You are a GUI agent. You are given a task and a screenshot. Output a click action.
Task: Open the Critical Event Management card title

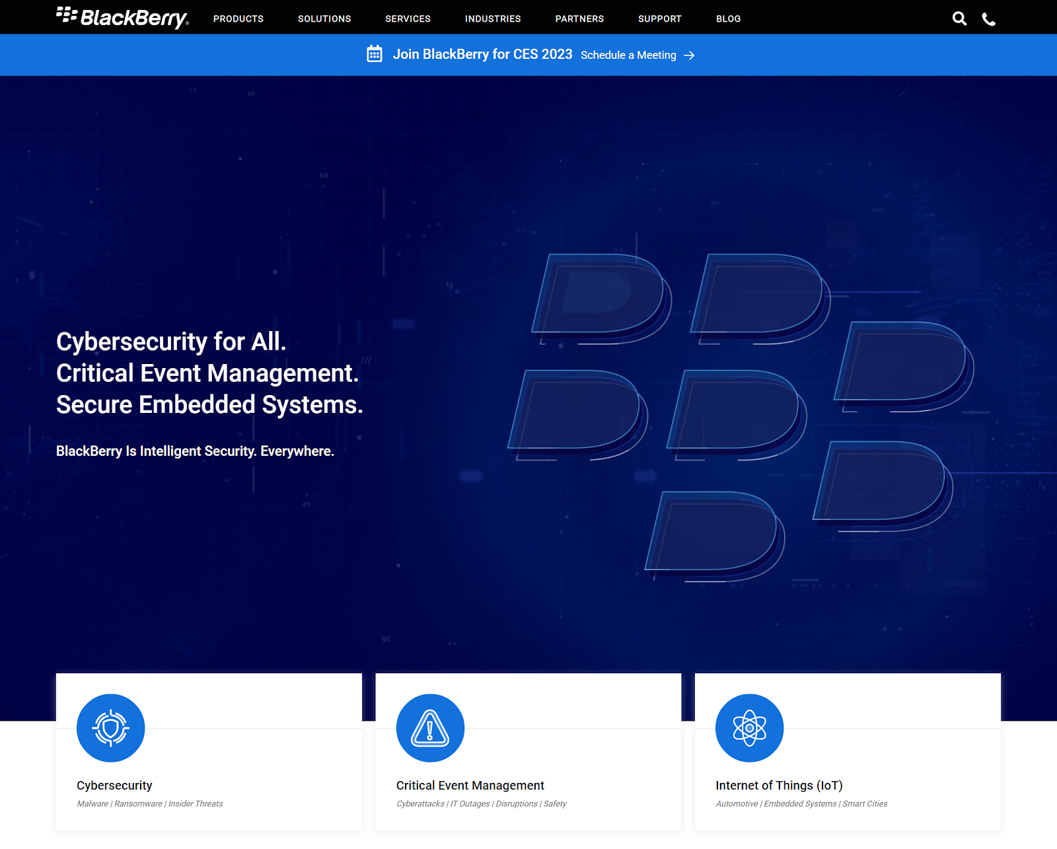click(470, 786)
